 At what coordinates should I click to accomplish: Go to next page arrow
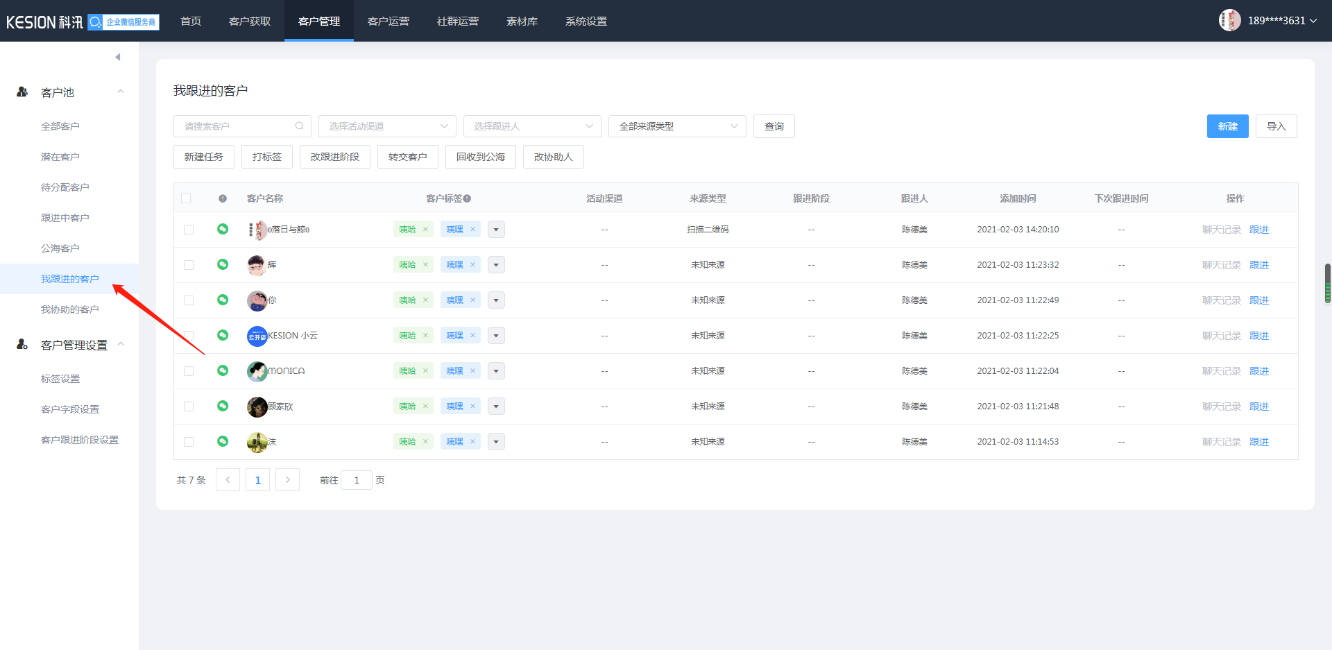287,480
